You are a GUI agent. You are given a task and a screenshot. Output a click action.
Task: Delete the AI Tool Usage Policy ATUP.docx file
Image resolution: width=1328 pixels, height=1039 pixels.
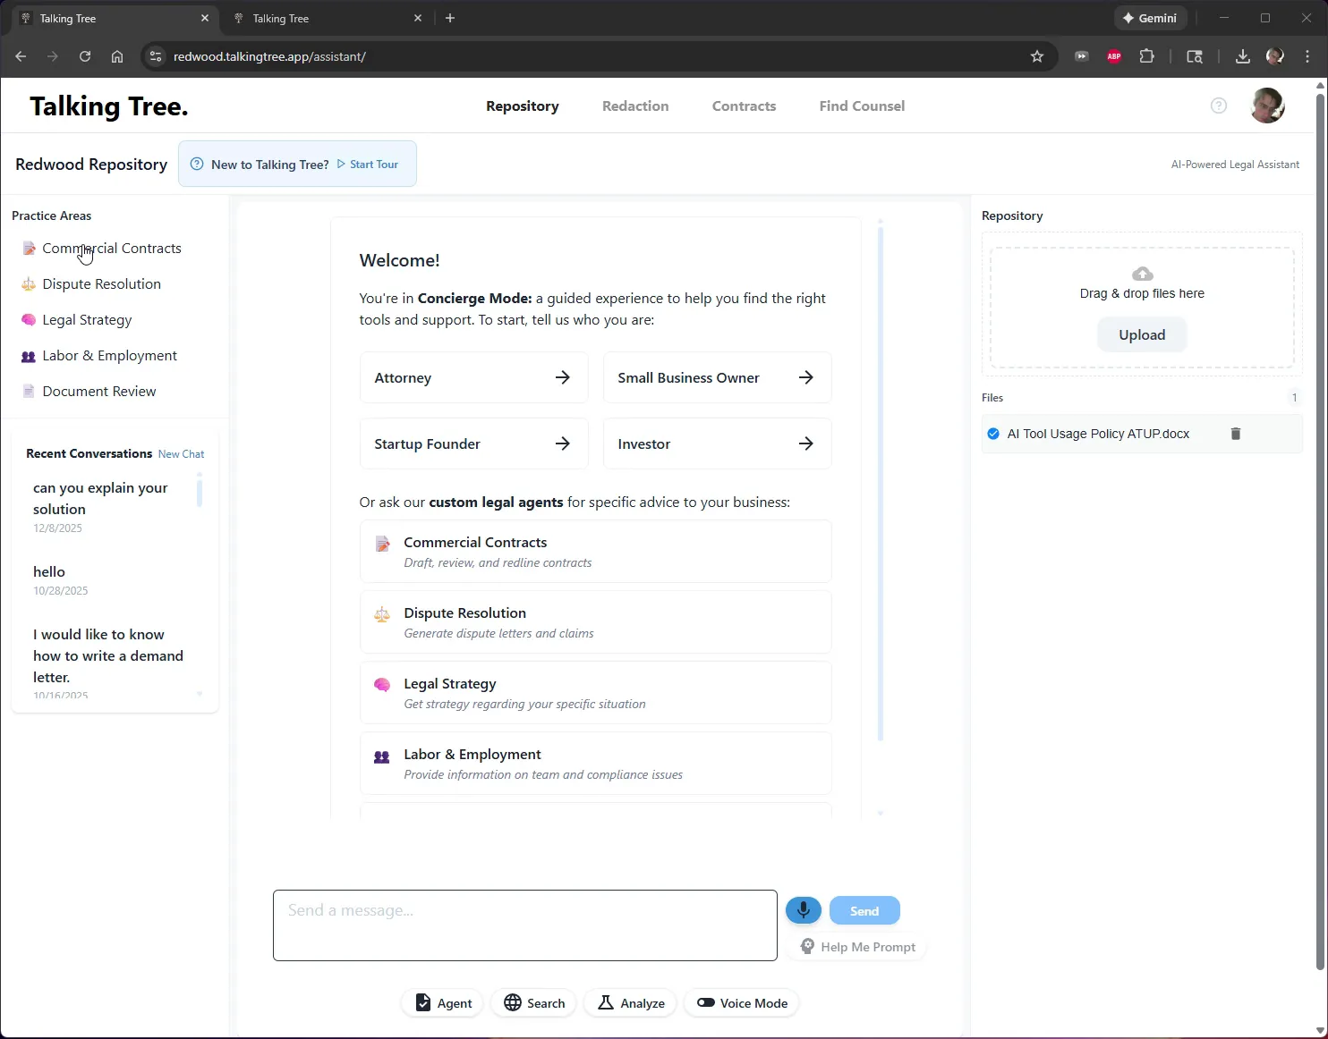click(x=1236, y=434)
